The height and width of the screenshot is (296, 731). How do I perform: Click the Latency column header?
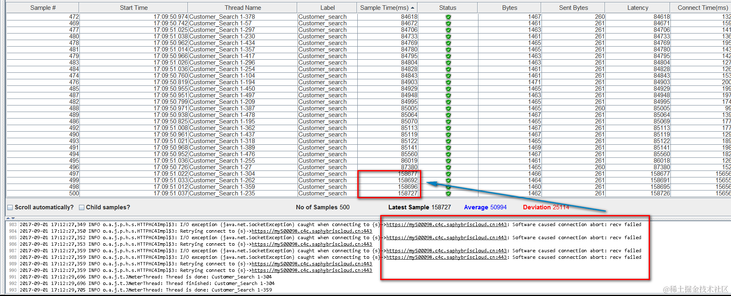tap(638, 8)
